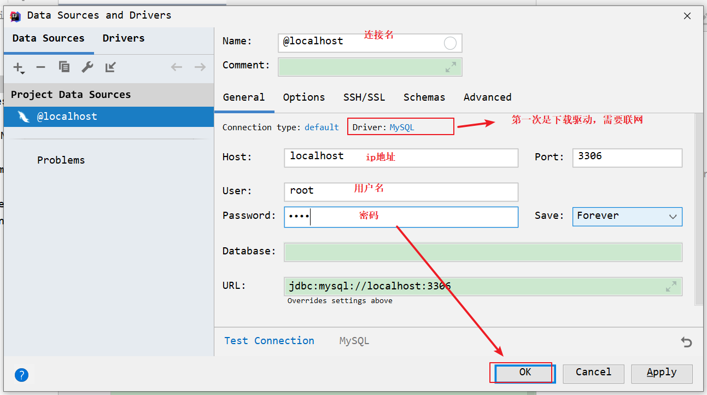Image resolution: width=707 pixels, height=395 pixels.
Task: Expand the URL field editor
Action: (671, 286)
